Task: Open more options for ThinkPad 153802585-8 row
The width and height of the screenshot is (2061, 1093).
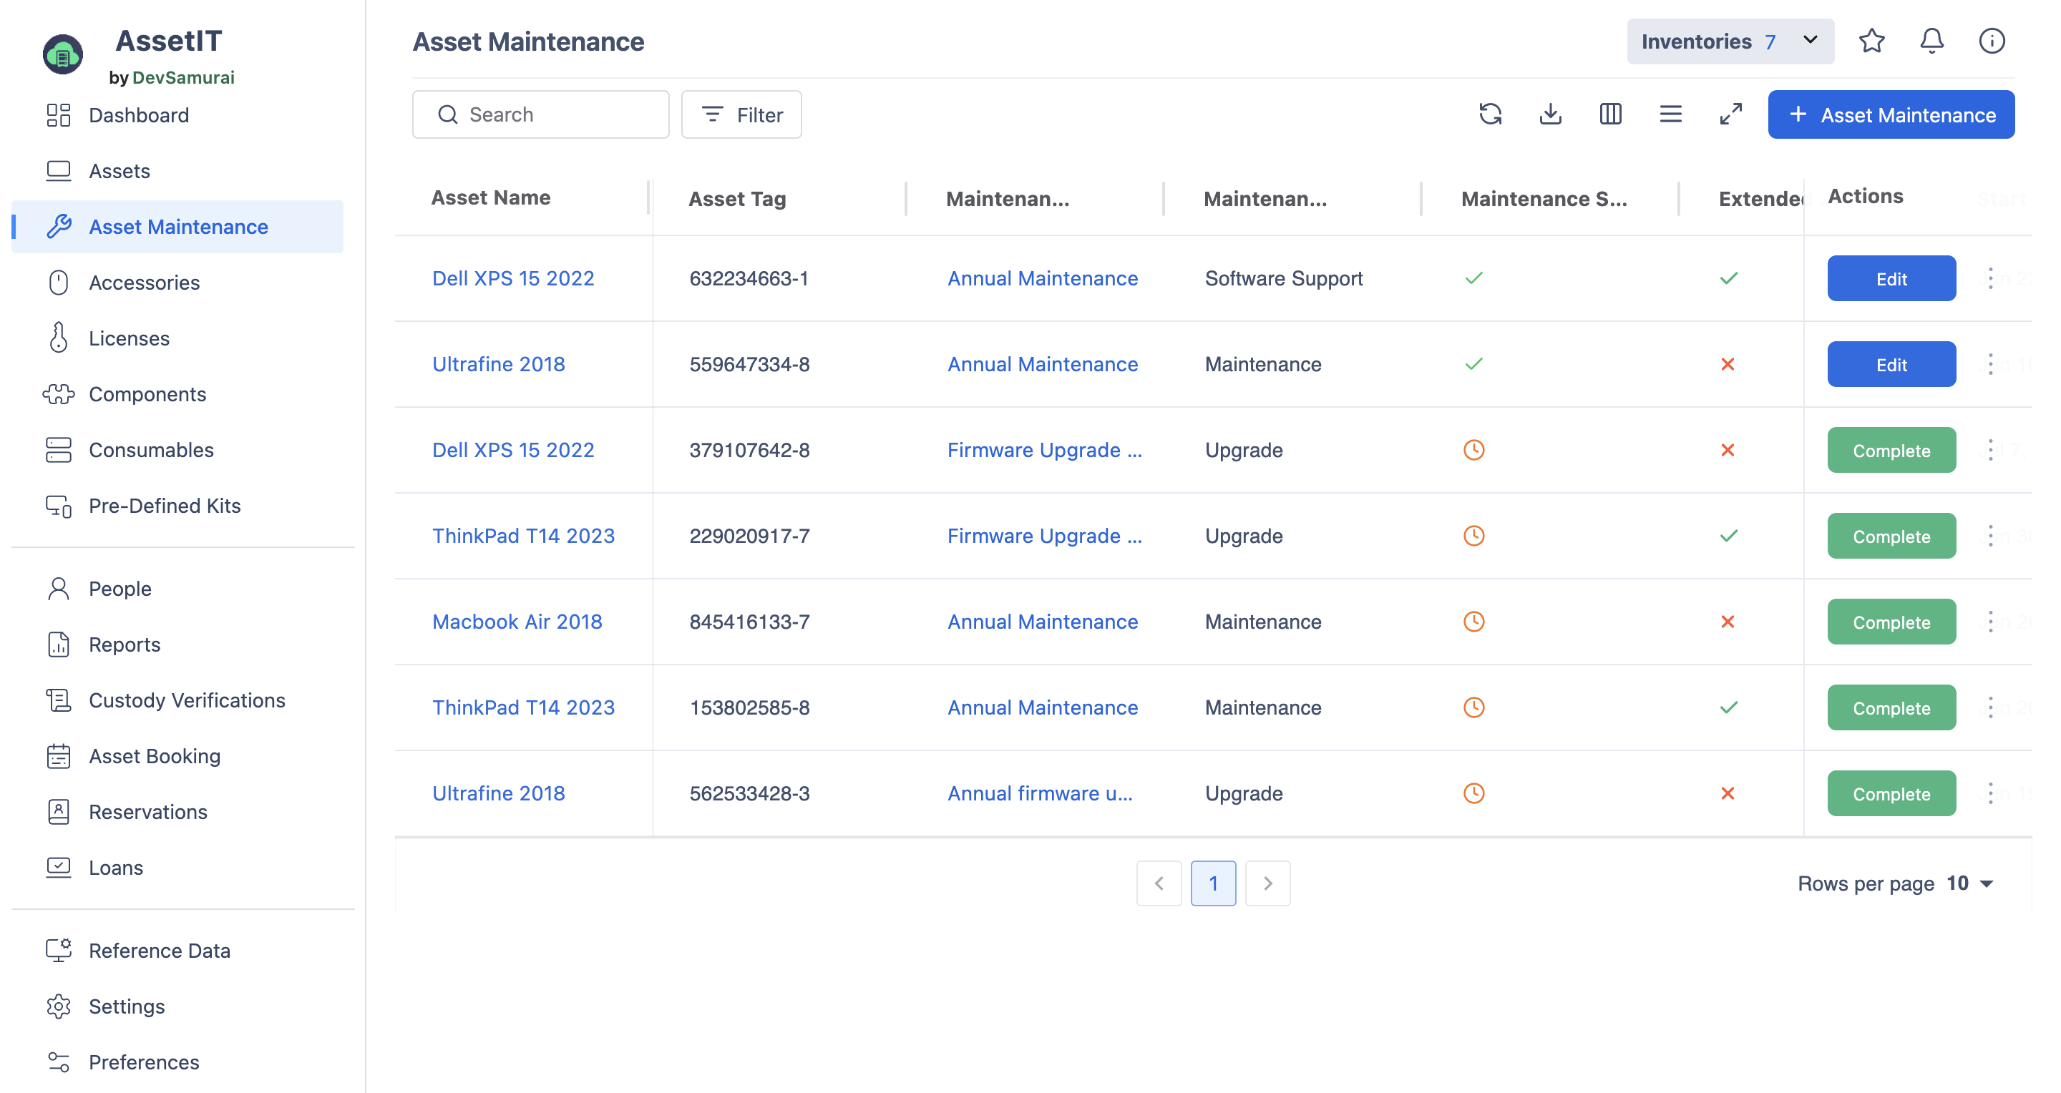Action: pos(1991,707)
